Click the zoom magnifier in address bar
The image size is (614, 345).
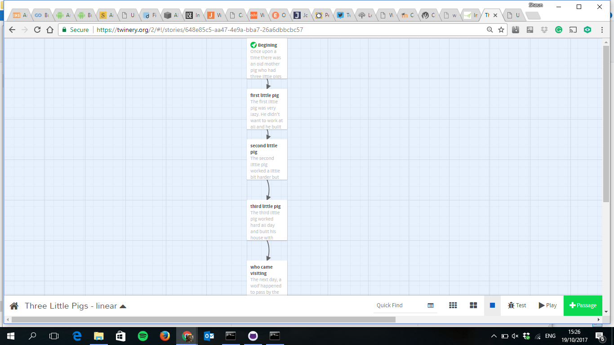(490, 30)
